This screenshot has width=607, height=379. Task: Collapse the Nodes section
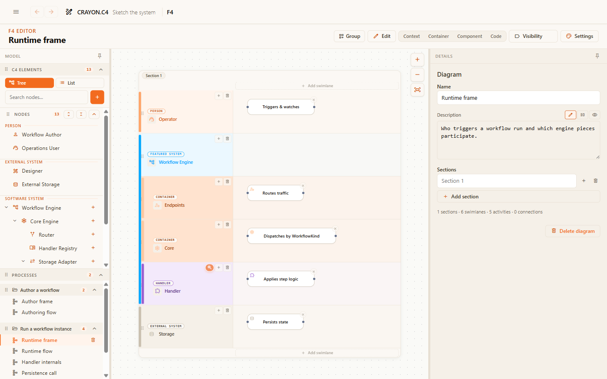94,114
